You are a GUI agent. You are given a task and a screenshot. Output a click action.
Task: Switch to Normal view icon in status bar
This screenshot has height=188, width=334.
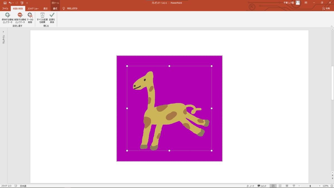(273, 186)
